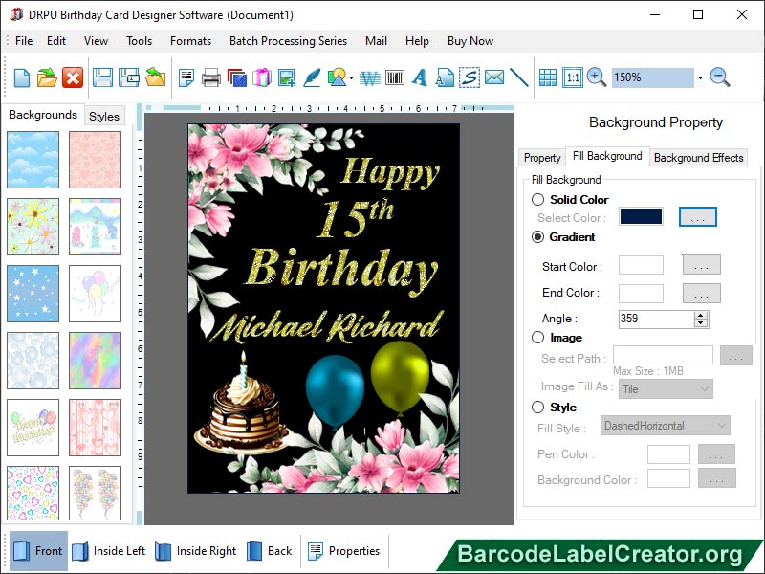Zoom out with the magnifier minus icon

(x=720, y=77)
